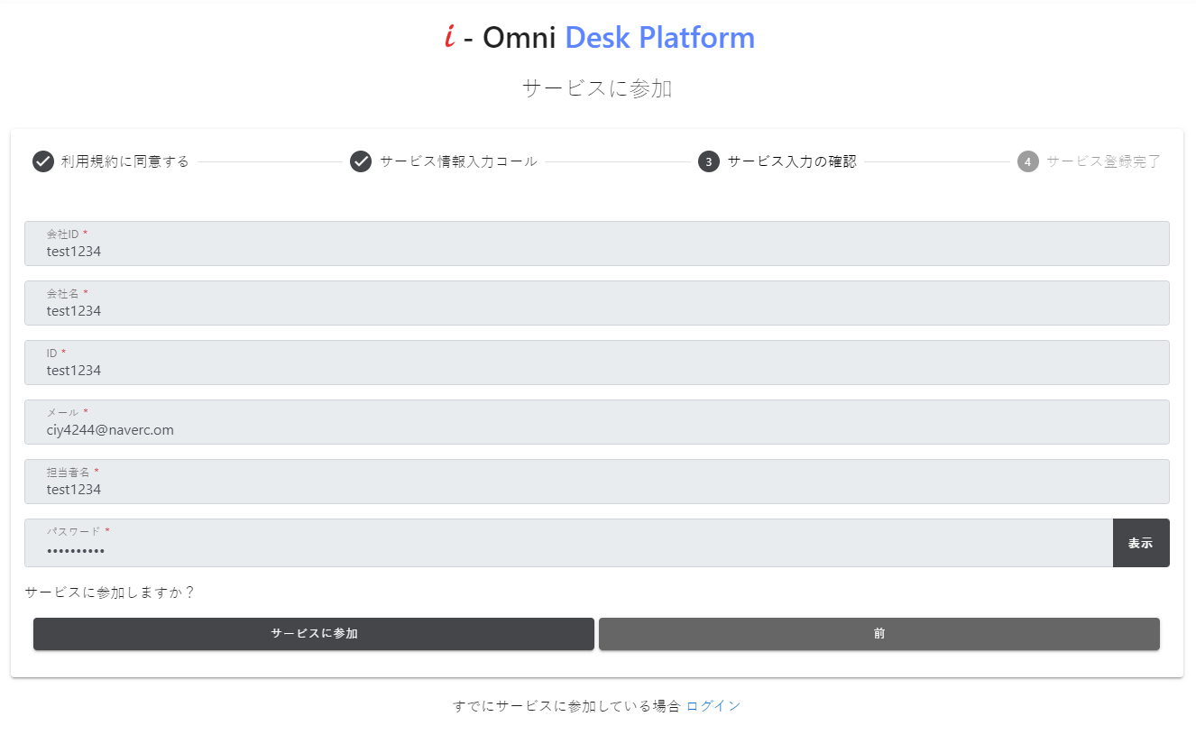Click the step 3 number circle

pos(709,161)
